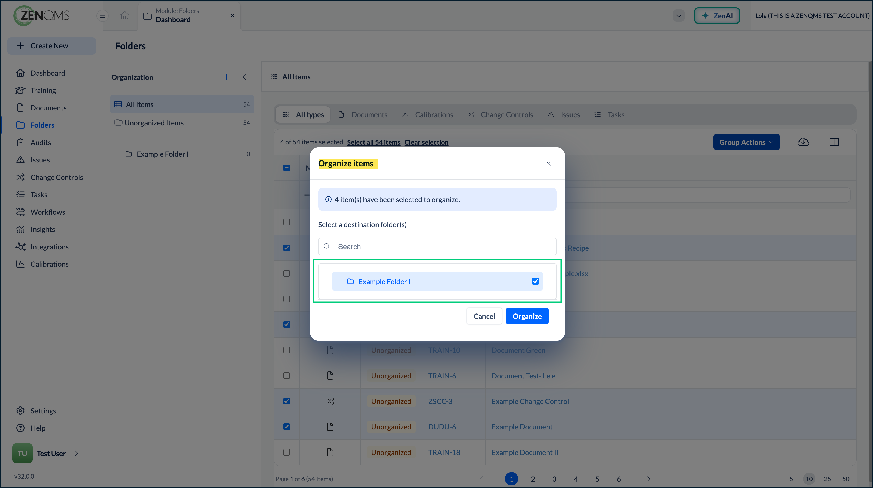Screen dimensions: 873x488
Task: Open the ZenAI assistant
Action: (x=717, y=16)
